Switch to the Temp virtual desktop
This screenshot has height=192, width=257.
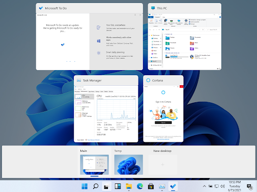click(x=128, y=164)
